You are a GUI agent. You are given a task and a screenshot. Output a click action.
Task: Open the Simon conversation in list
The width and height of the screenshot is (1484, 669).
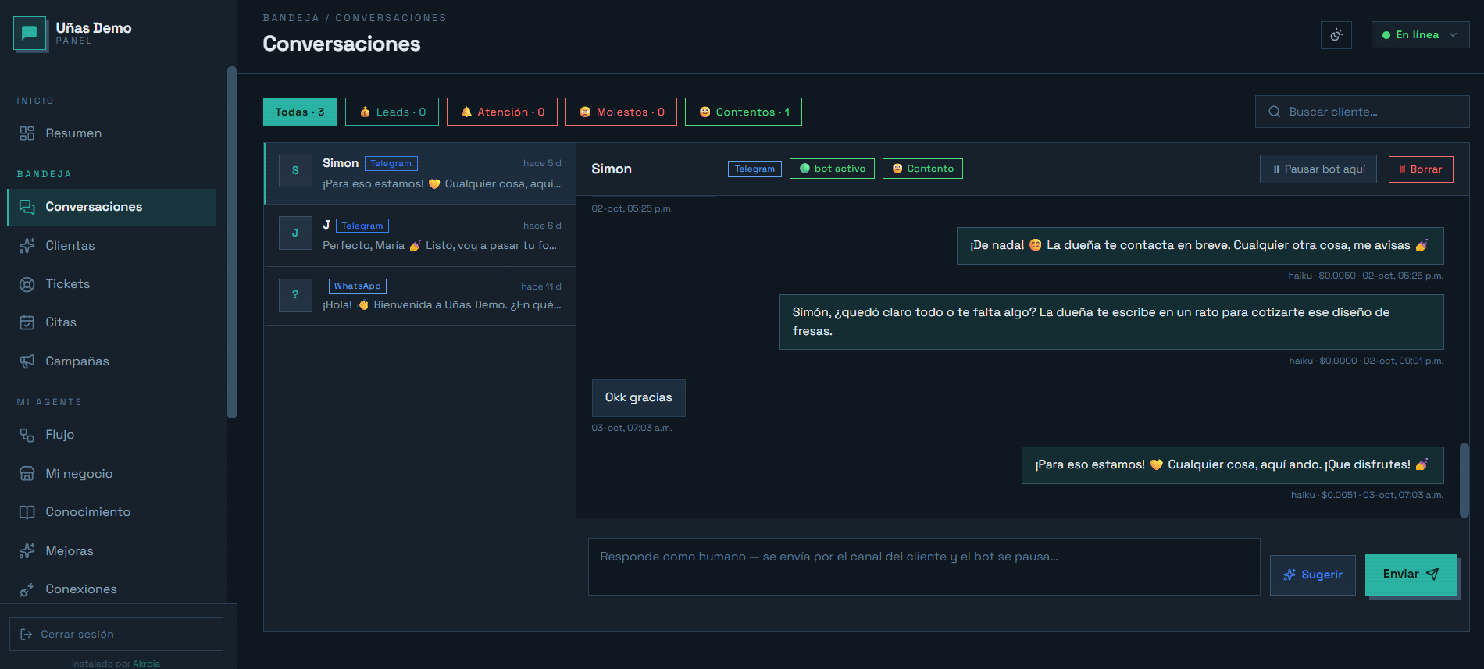(420, 173)
